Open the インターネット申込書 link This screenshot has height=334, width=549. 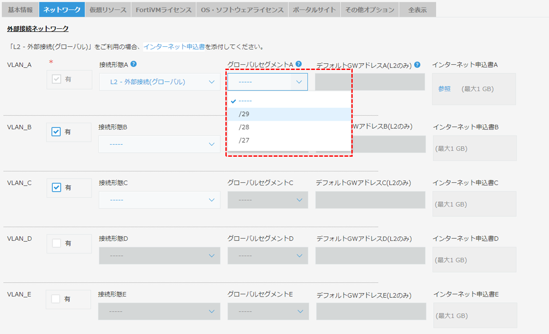tap(174, 47)
